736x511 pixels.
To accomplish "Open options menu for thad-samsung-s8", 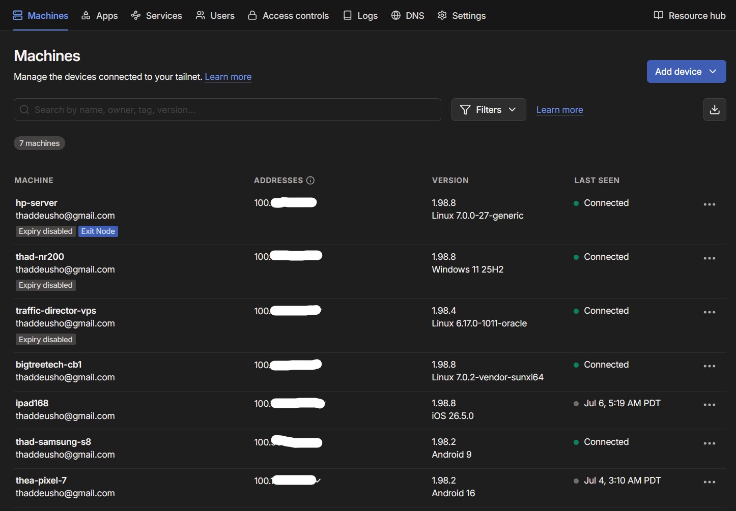I will pyautogui.click(x=710, y=443).
